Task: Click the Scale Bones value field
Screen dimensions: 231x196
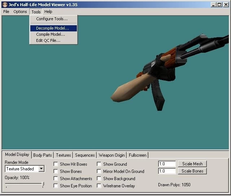Action: pos(167,171)
